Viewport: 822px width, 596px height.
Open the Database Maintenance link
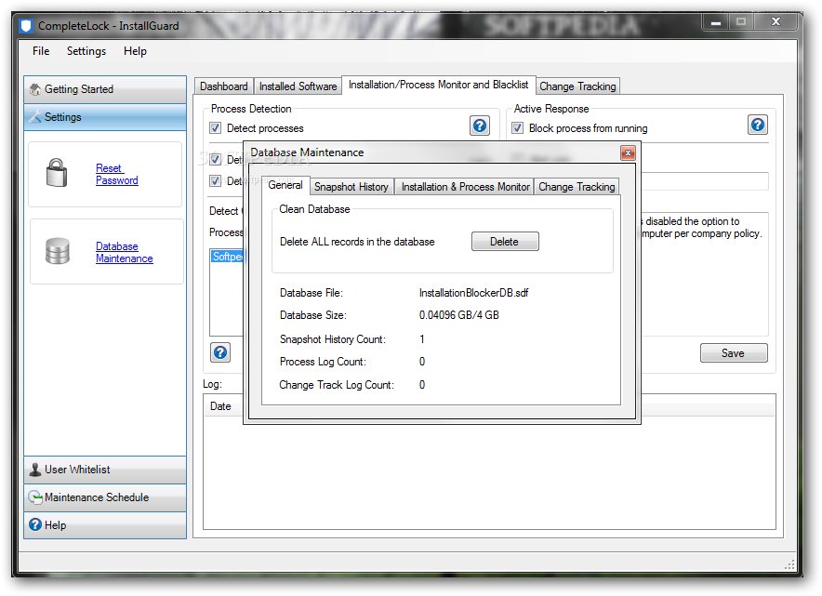(125, 252)
